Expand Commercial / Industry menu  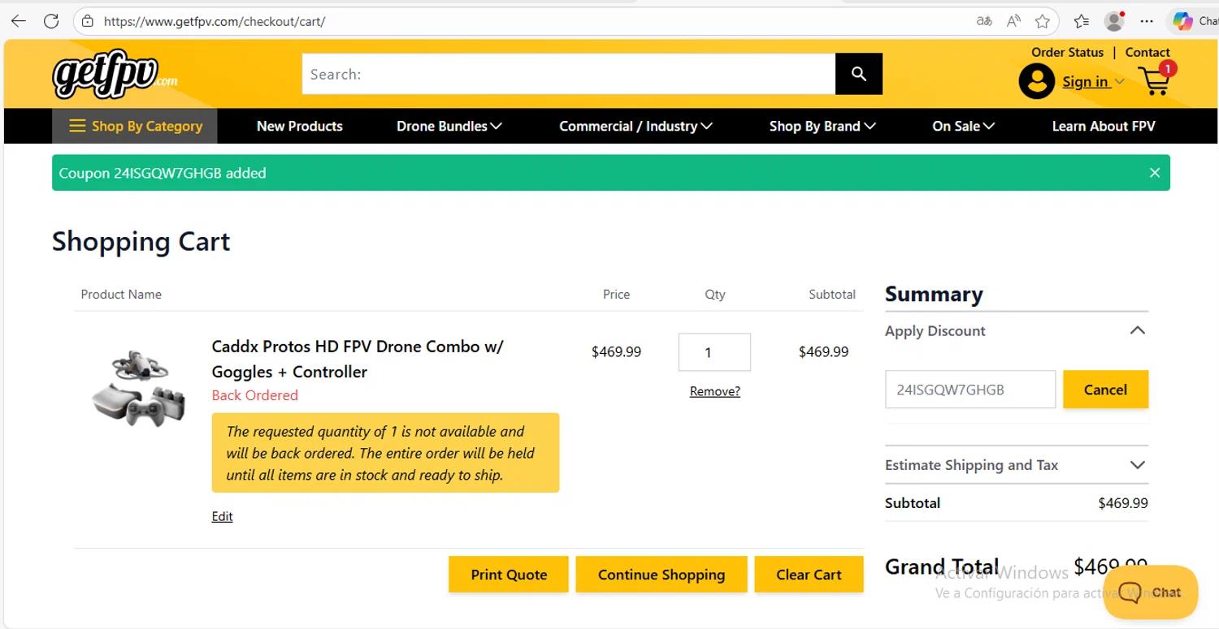click(636, 126)
